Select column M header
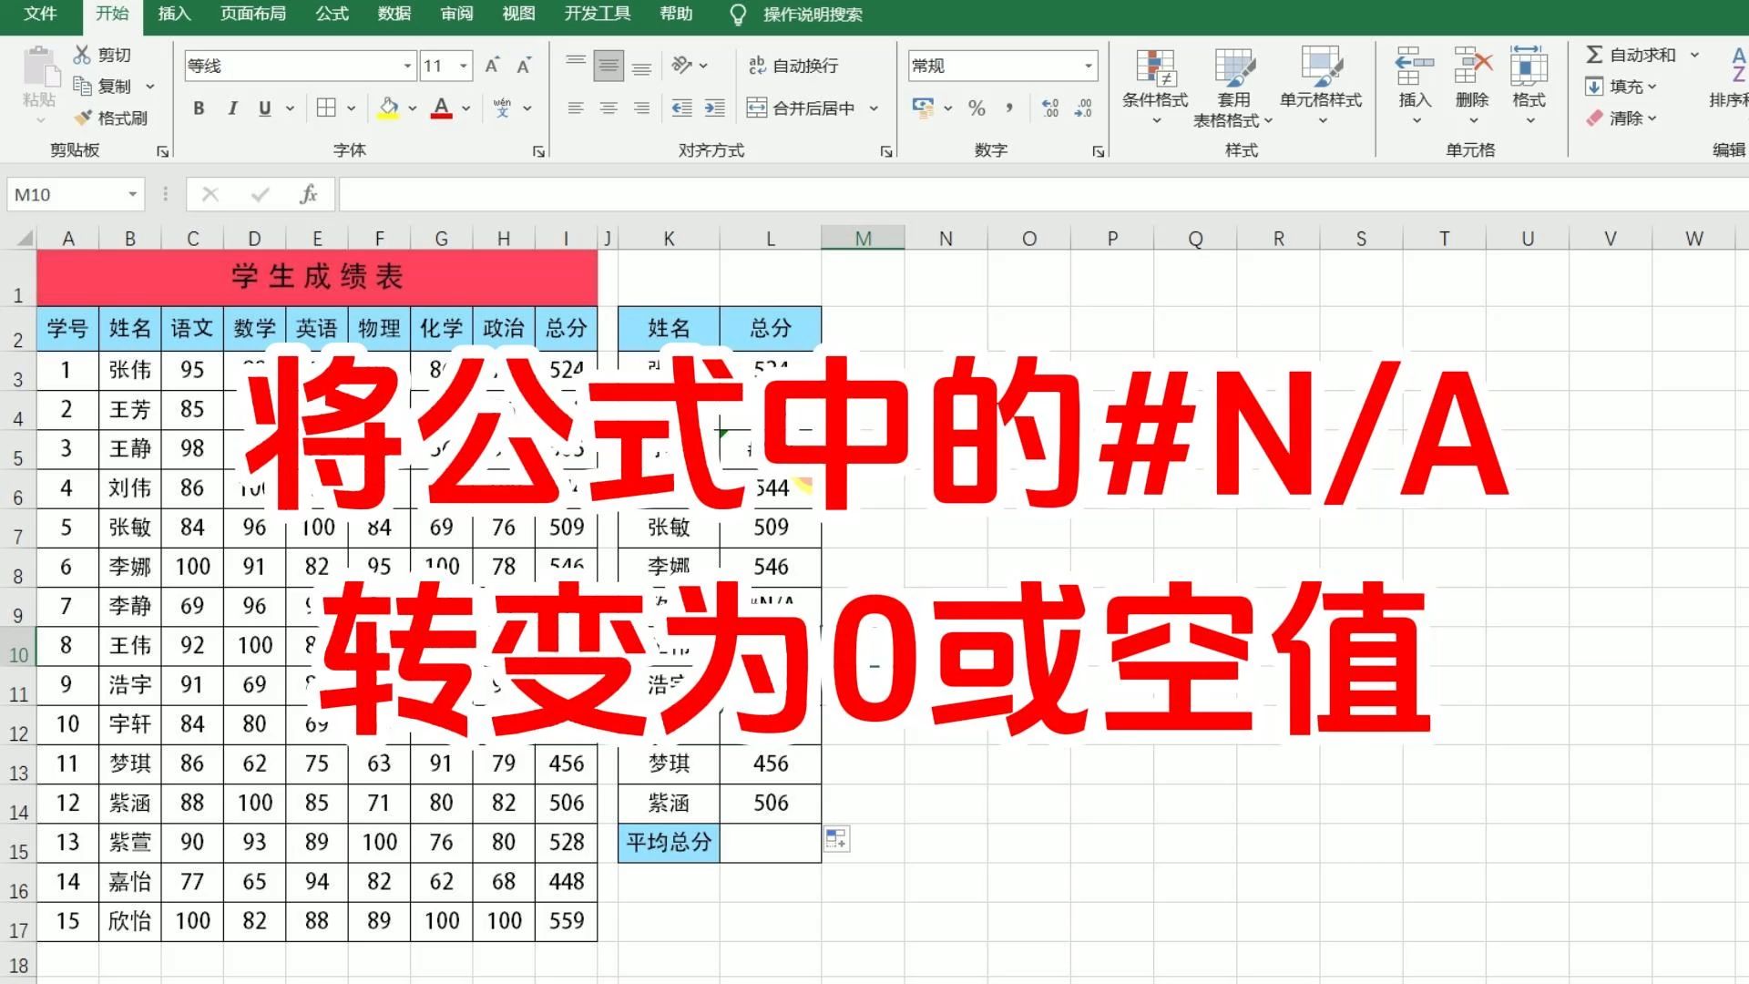Image resolution: width=1749 pixels, height=984 pixels. tap(863, 239)
